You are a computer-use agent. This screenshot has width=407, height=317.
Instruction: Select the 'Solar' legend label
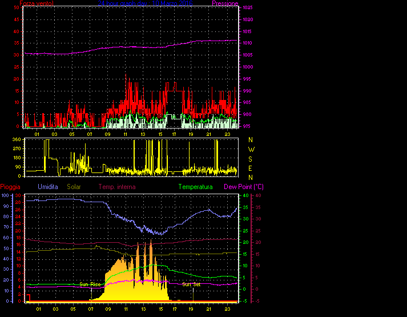(74, 187)
